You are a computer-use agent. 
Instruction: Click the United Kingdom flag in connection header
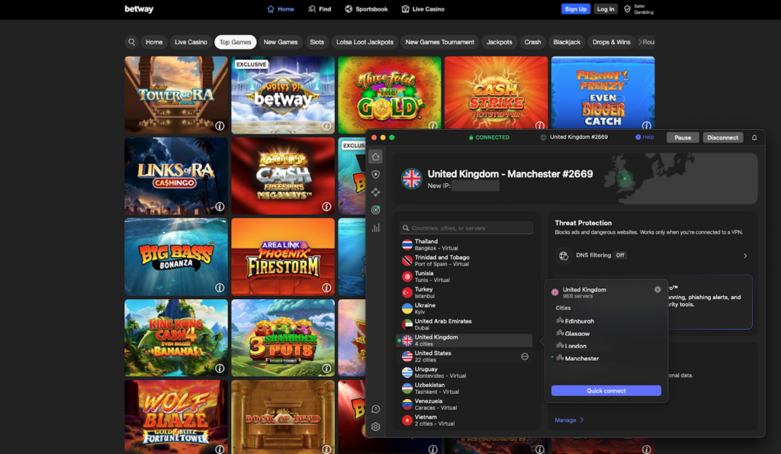click(x=411, y=179)
